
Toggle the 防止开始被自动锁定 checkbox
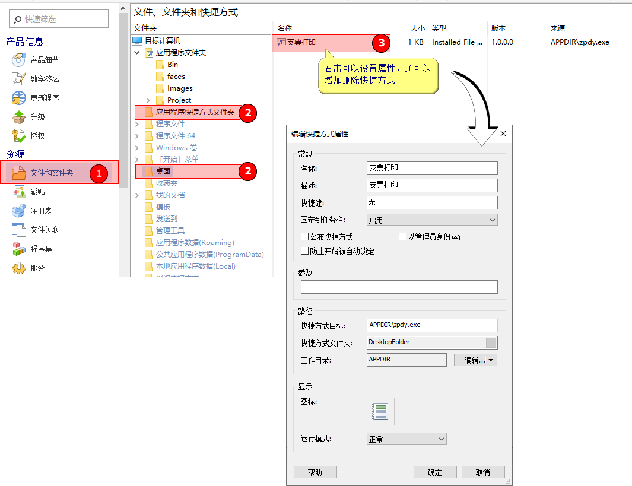305,251
